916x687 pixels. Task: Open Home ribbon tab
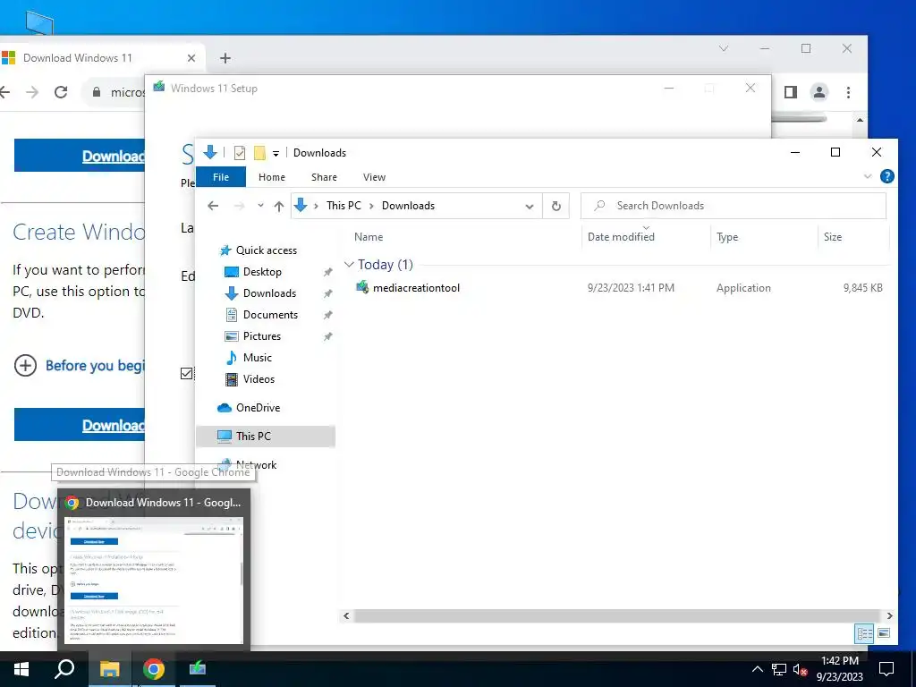(272, 177)
